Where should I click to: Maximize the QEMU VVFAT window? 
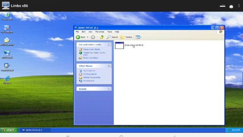(218, 28)
